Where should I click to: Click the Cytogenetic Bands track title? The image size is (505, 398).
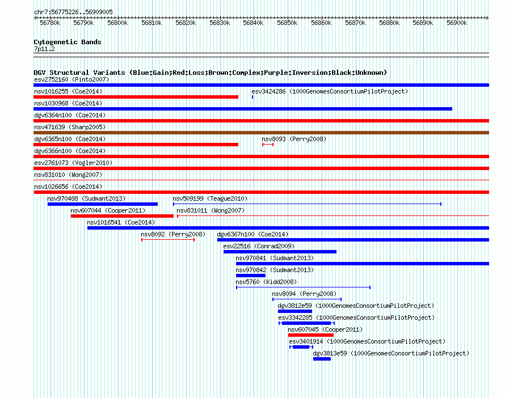[68, 42]
